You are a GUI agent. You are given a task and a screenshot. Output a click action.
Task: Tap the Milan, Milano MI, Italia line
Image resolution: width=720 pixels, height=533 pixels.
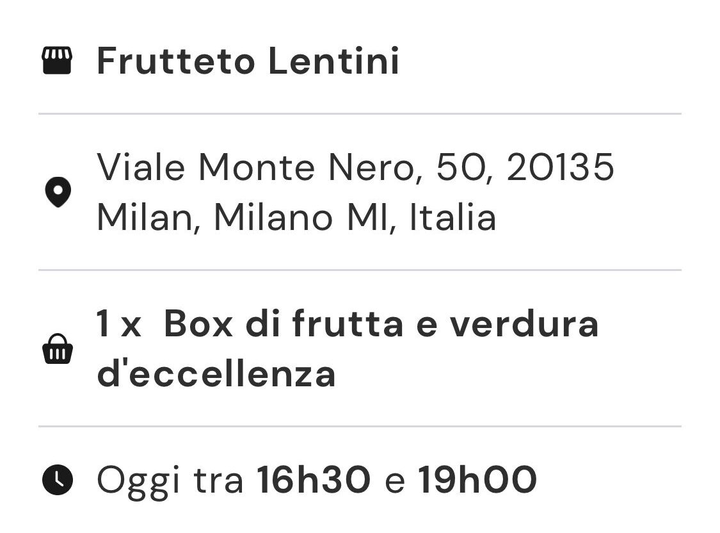click(296, 217)
